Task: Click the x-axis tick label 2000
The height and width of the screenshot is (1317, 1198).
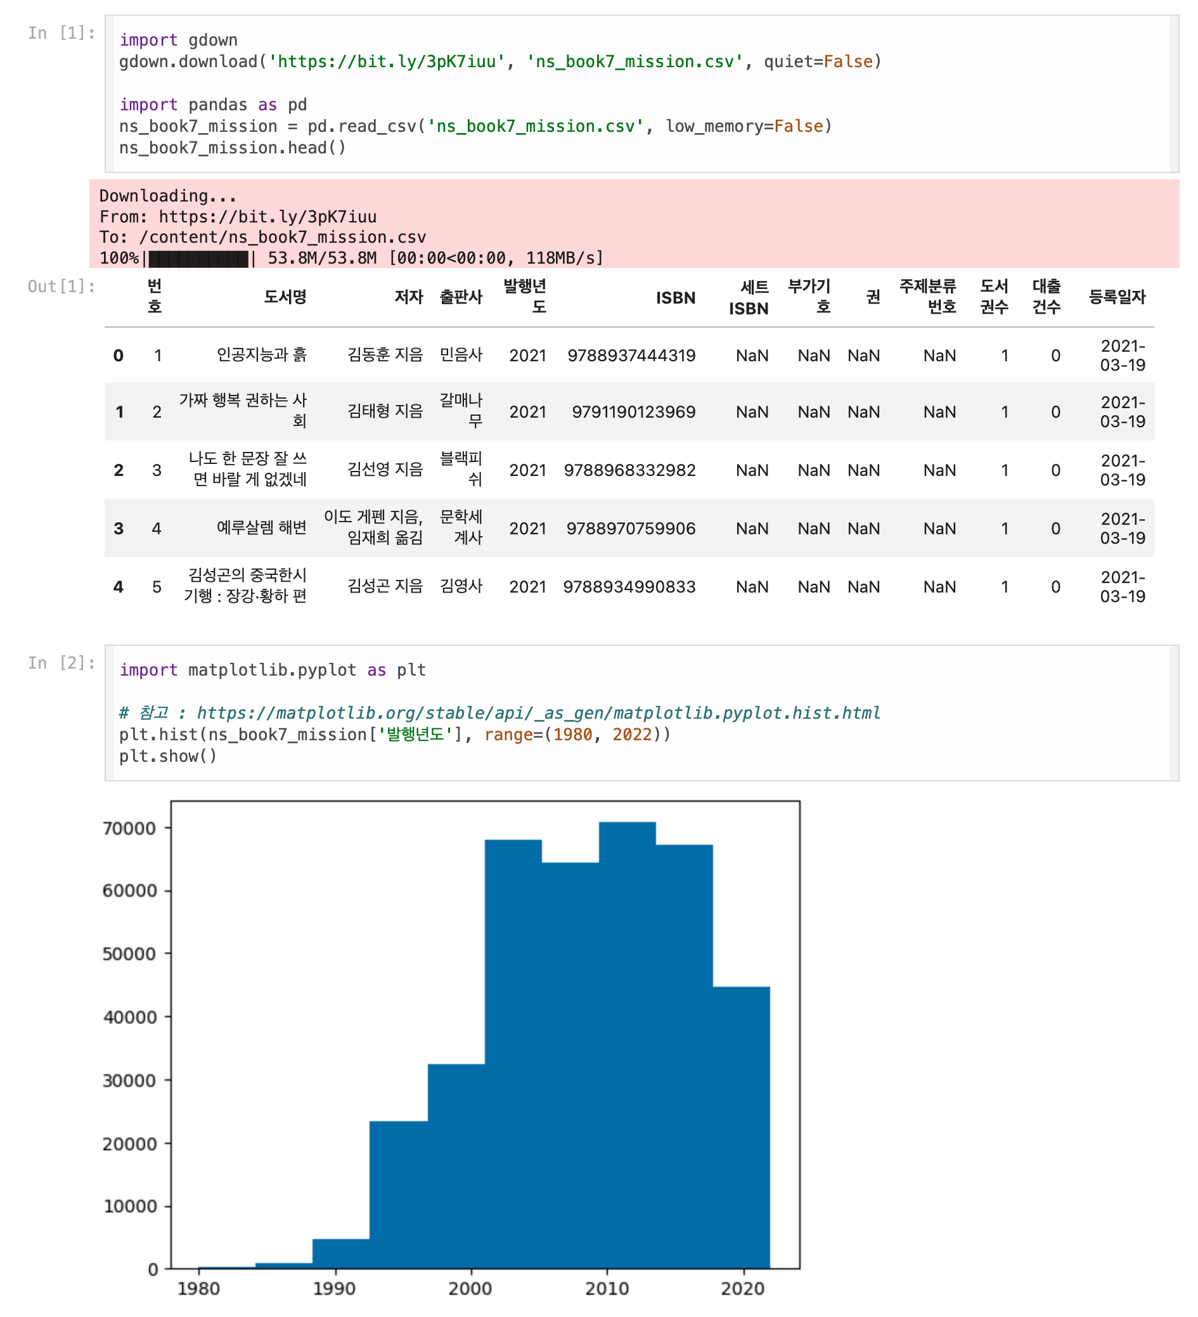Action: click(x=470, y=1289)
